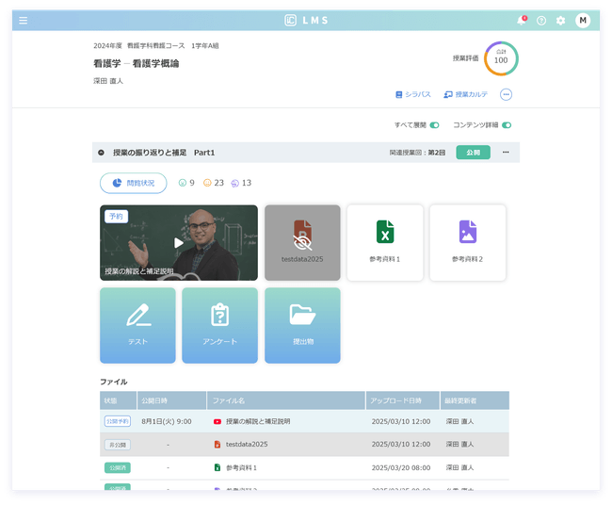This screenshot has height=505, width=612.
Task: Toggle the すべて展開 switch
Action: (434, 125)
